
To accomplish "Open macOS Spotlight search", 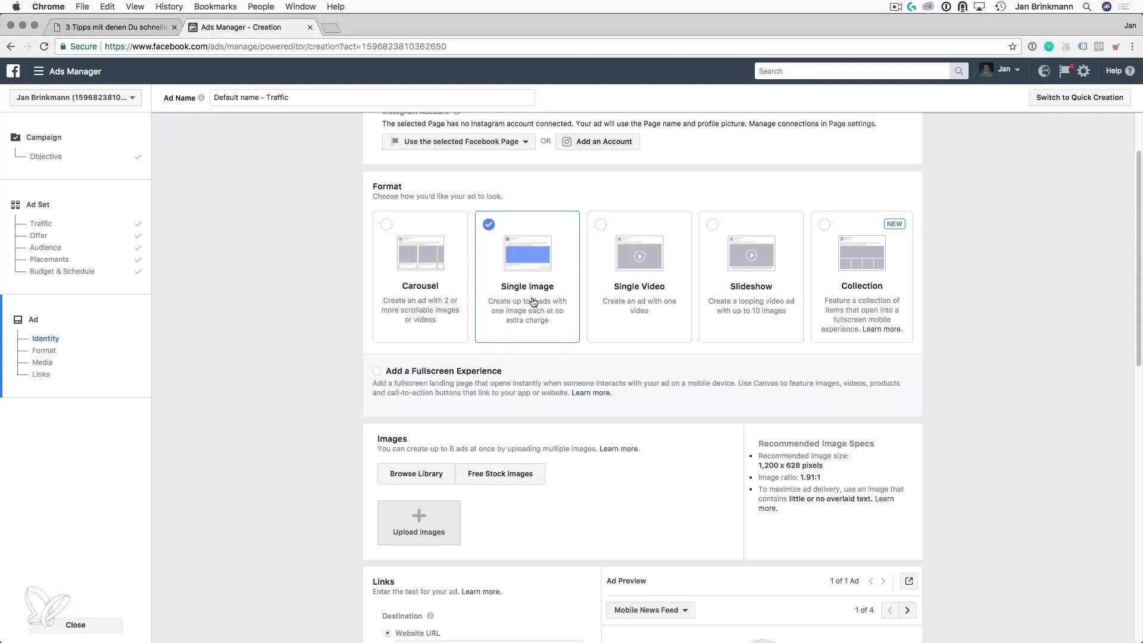I will coord(1087,7).
